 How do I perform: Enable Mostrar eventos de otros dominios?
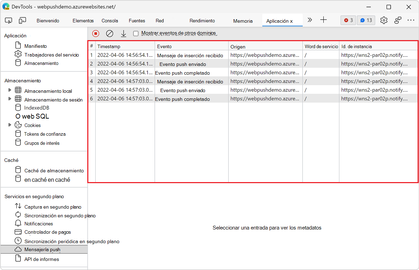(136, 33)
